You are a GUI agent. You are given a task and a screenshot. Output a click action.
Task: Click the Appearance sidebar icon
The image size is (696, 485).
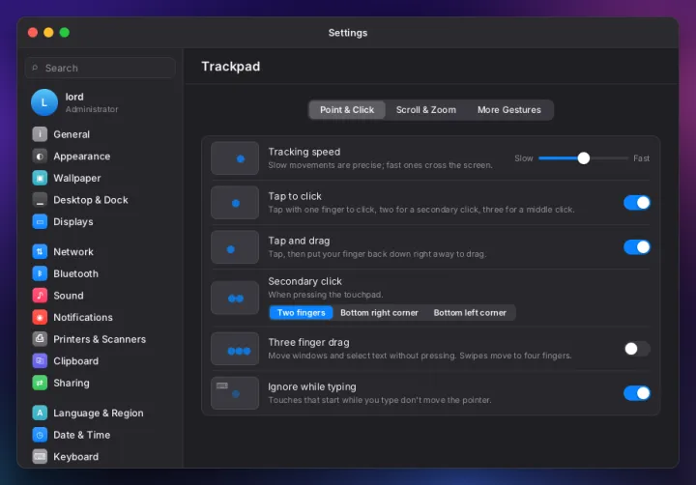pyautogui.click(x=40, y=157)
